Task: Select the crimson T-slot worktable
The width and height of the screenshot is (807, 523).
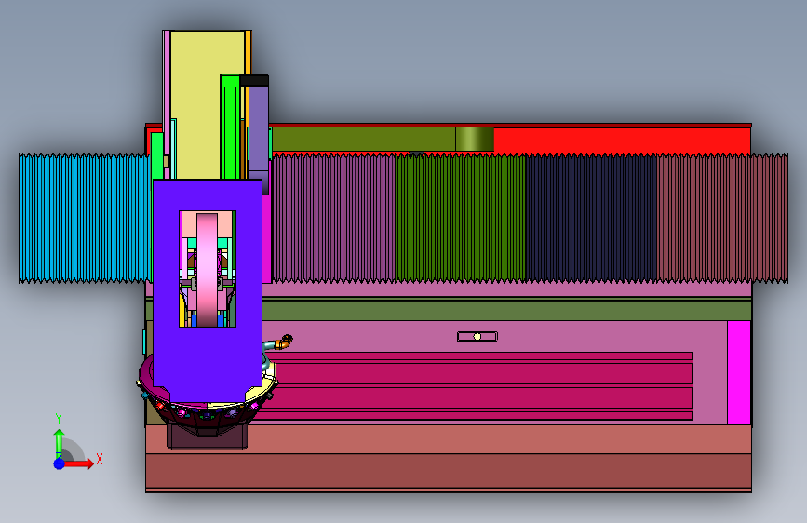Action: [478, 386]
